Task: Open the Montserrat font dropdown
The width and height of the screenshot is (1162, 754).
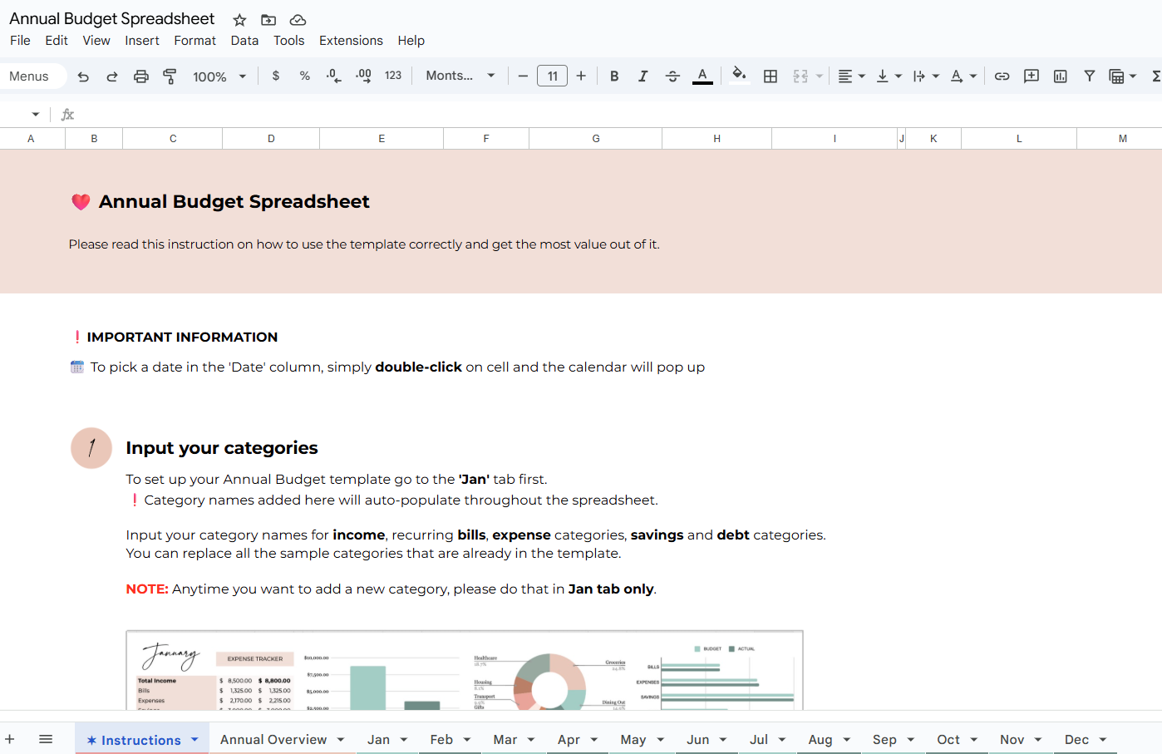Action: point(460,76)
